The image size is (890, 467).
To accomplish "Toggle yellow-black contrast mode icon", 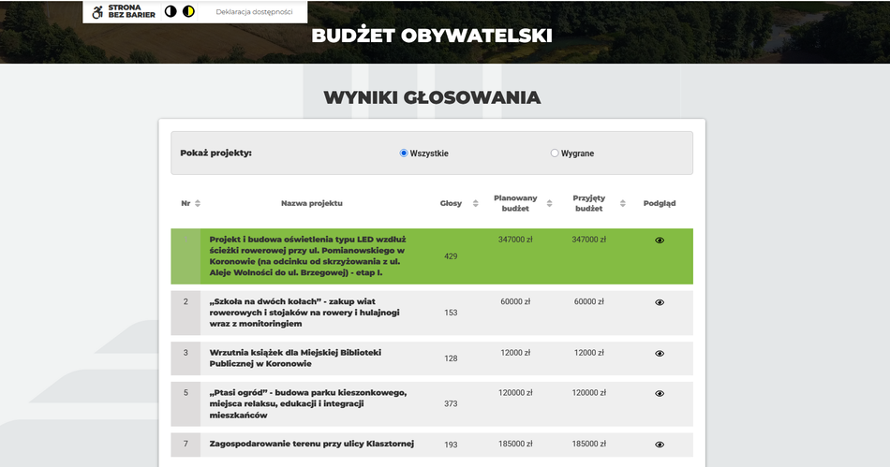I will click(x=188, y=12).
